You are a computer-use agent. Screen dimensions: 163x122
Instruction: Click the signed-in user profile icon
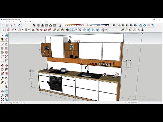(103, 30)
